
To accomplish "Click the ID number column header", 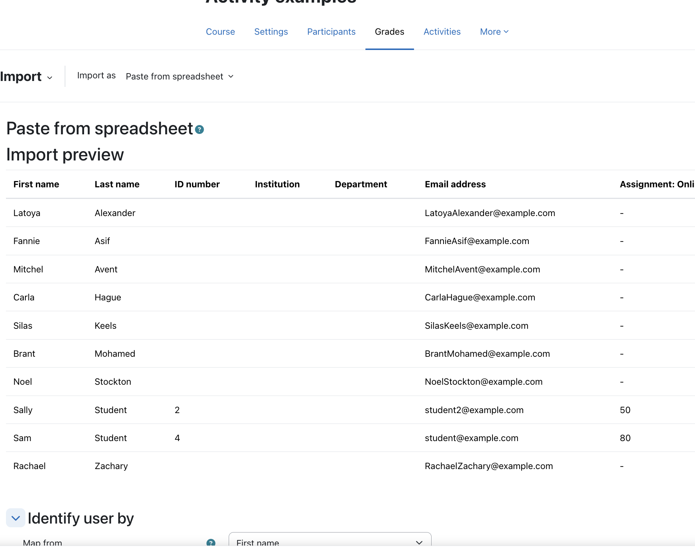I will (197, 184).
